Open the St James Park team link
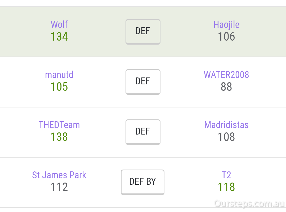This screenshot has width=286, height=212. coord(59,175)
